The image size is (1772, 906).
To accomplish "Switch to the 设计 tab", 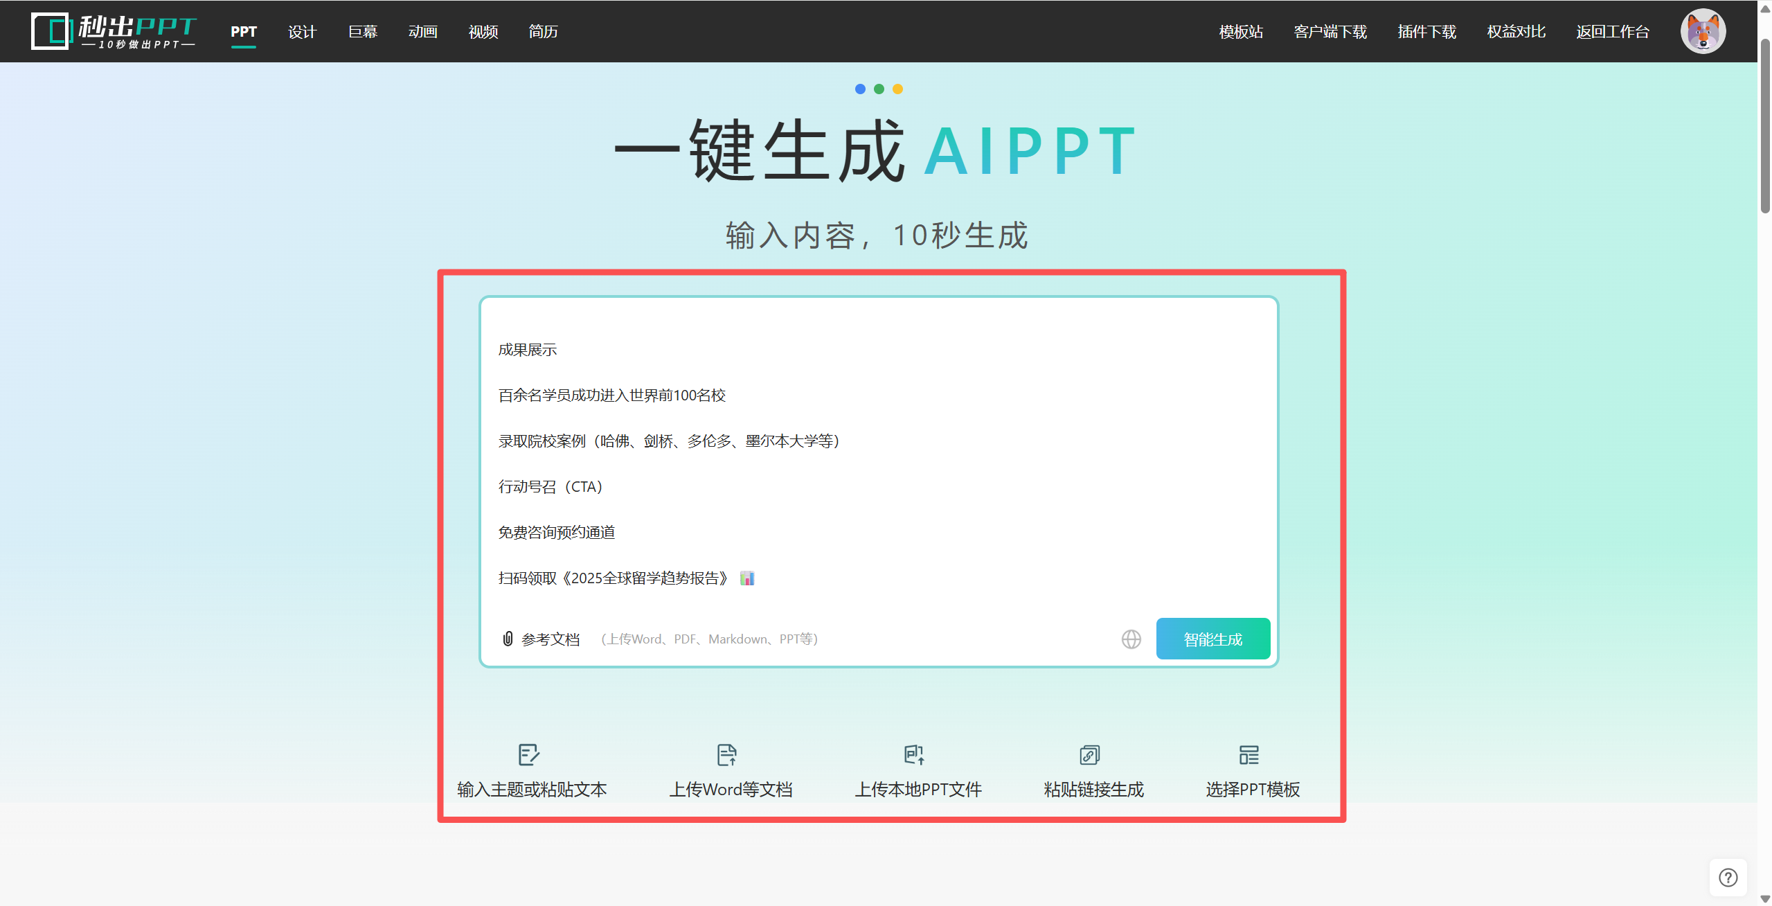I will [x=302, y=32].
